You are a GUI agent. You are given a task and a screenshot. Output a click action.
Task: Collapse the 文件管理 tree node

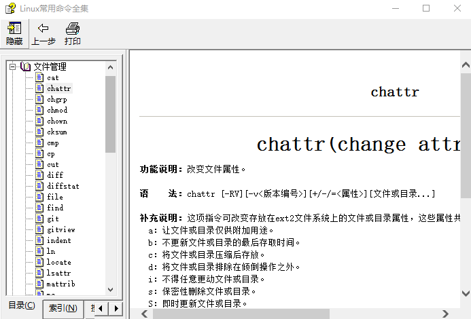coord(12,67)
